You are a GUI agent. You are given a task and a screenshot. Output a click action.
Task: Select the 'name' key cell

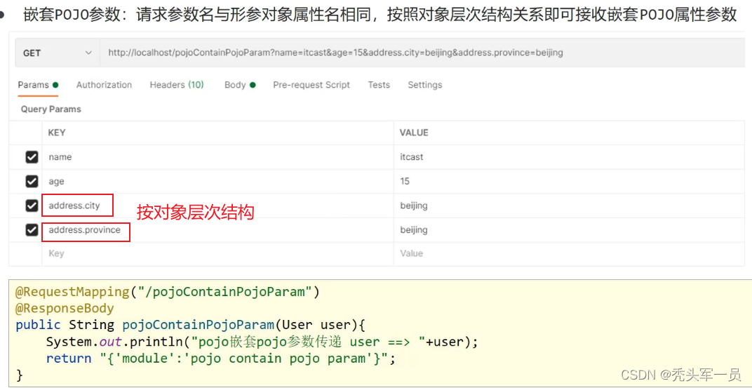pos(217,157)
